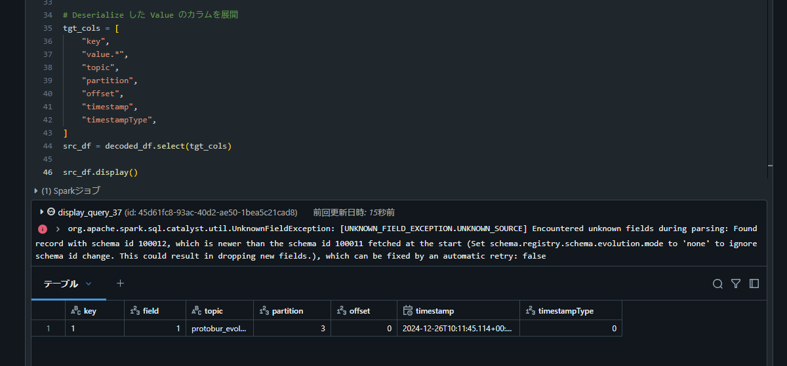The height and width of the screenshot is (366, 787).
Task: Select the 2024-12-26T10:11:45.114 timestamp cell
Action: (x=458, y=328)
